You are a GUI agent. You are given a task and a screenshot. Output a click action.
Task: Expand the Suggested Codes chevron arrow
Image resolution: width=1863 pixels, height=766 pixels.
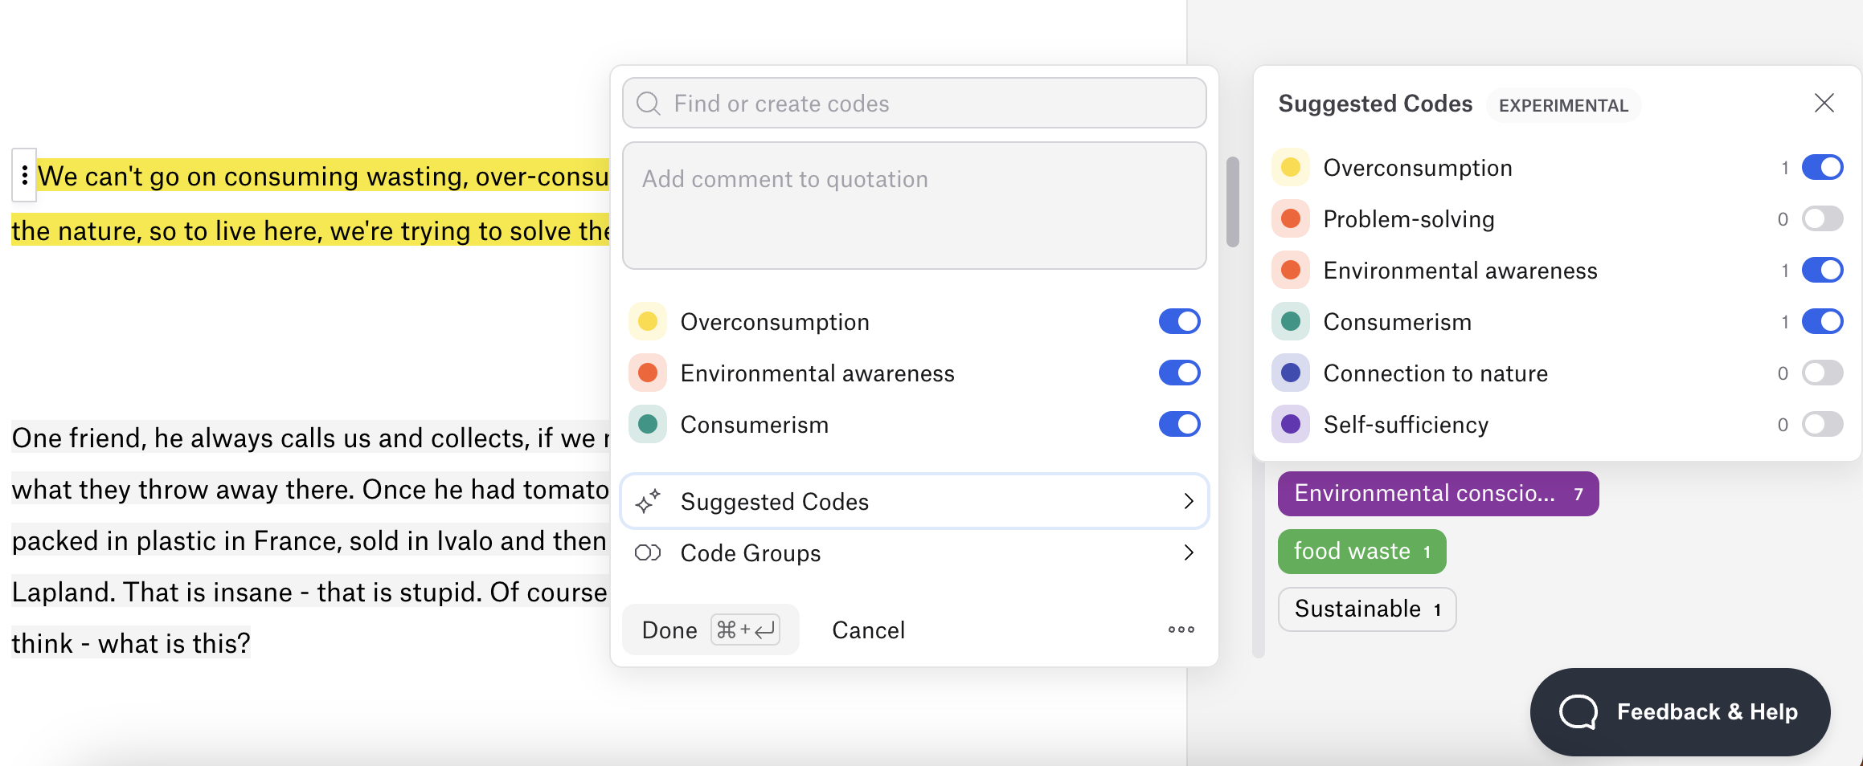click(x=1189, y=502)
